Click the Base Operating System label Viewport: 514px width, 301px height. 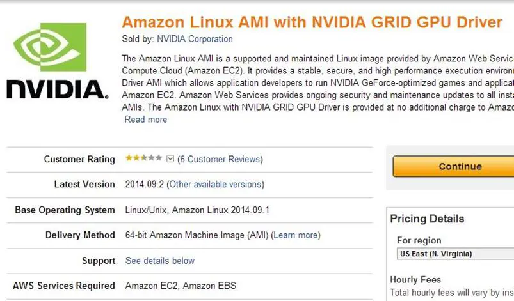[65, 210]
